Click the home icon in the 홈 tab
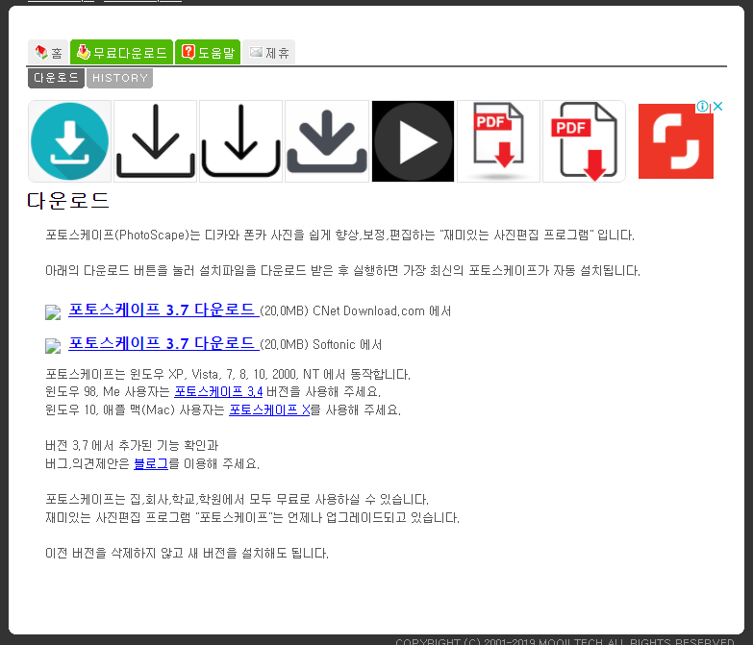This screenshot has width=753, height=645. coord(41,52)
